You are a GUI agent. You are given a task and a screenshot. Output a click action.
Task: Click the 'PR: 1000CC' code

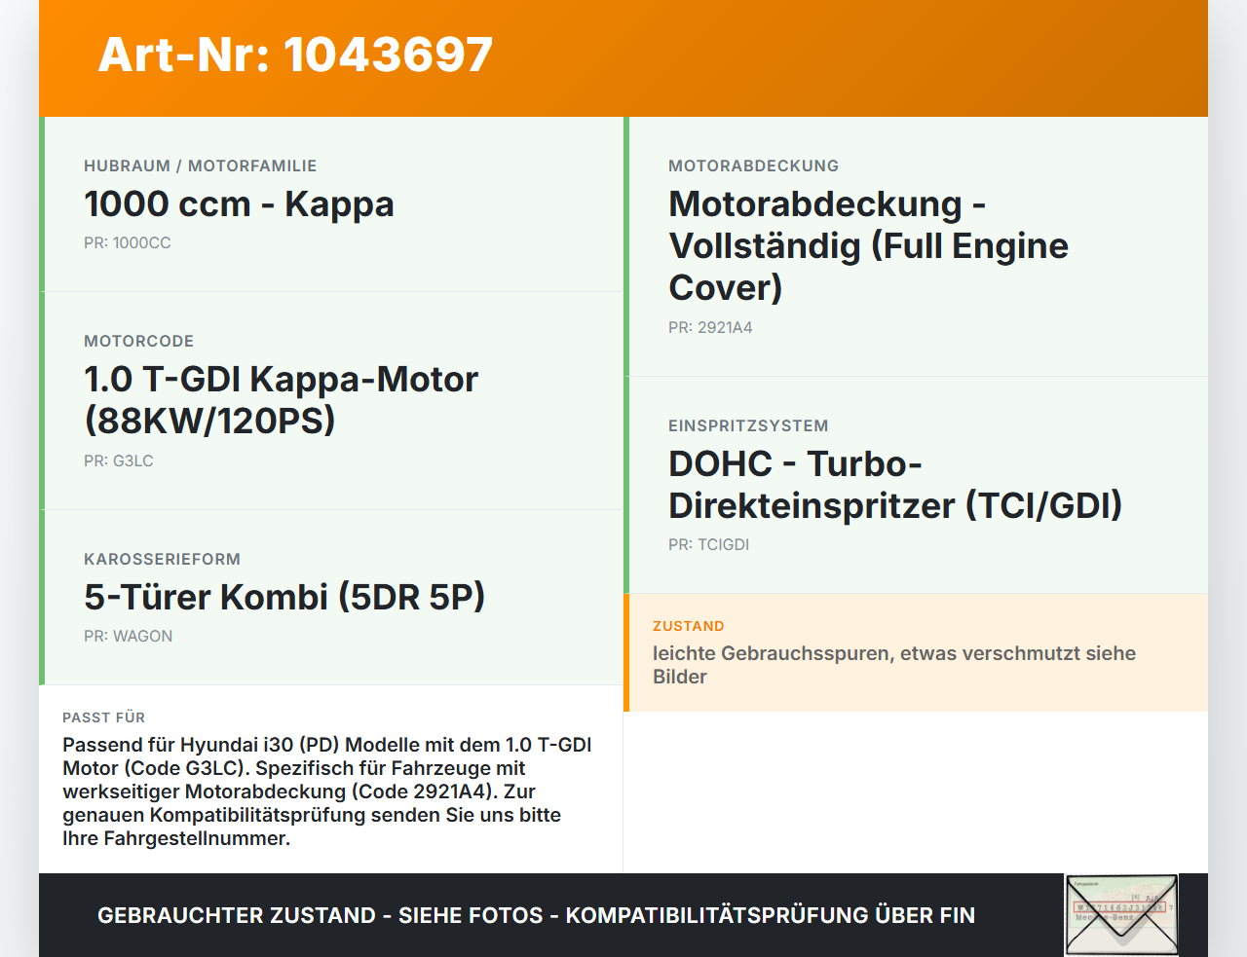tap(128, 243)
